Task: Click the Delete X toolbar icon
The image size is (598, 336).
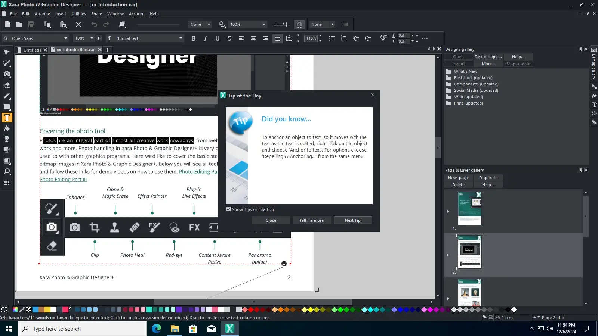Action: 78,24
